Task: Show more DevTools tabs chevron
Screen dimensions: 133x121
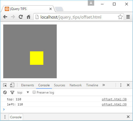Action: [x=104, y=85]
